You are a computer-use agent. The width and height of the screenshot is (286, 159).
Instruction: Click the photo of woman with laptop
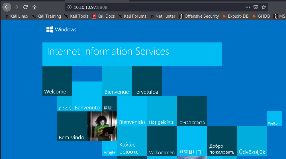click(102, 126)
